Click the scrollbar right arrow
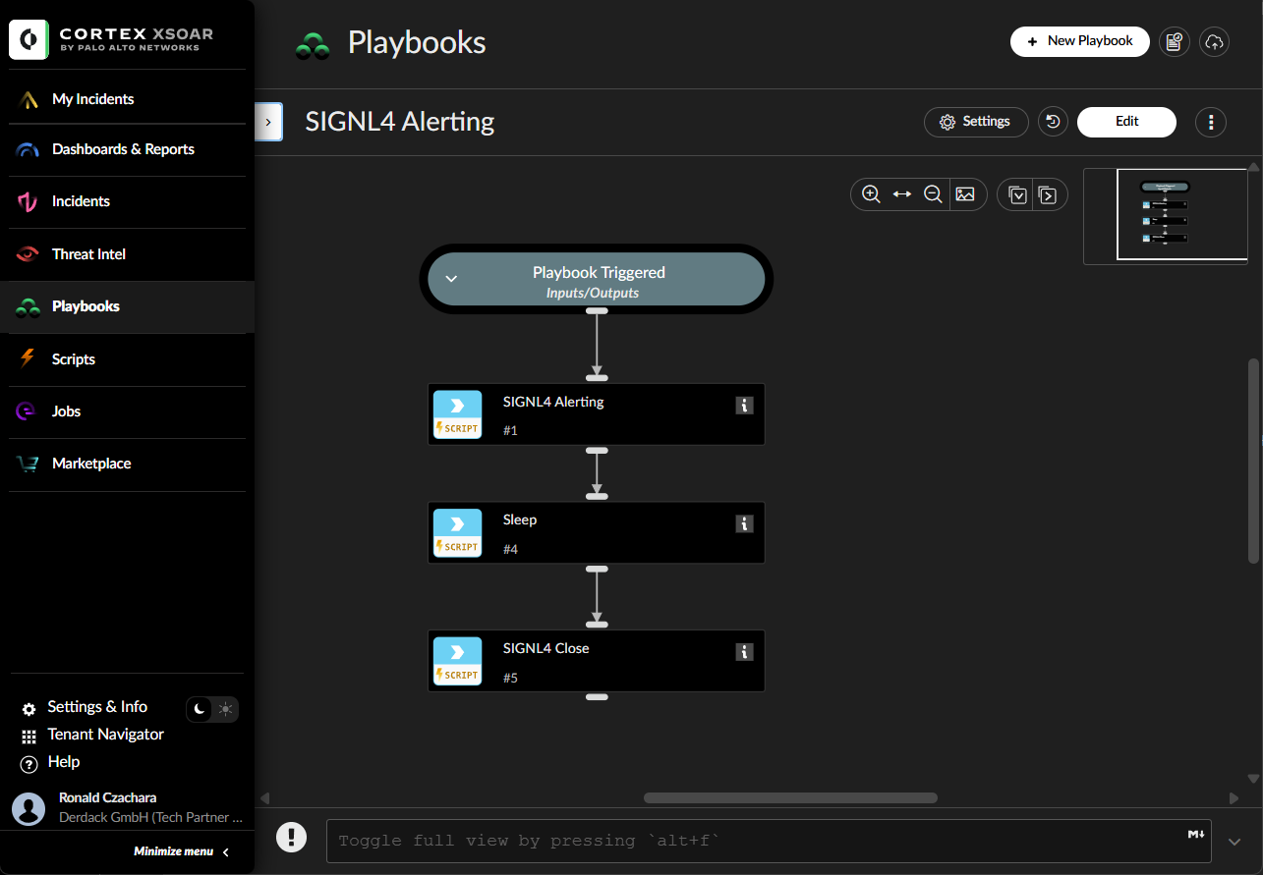This screenshot has height=875, width=1263. pos(1234,798)
